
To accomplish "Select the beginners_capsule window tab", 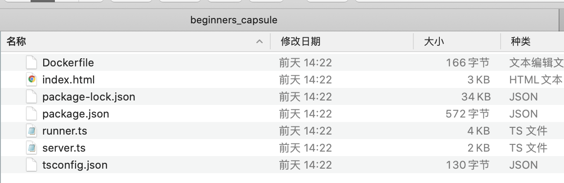I will coord(234,20).
